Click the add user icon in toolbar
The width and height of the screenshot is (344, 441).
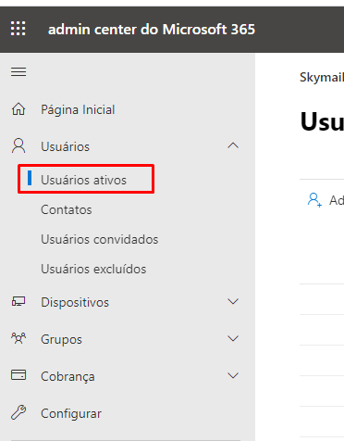click(314, 200)
